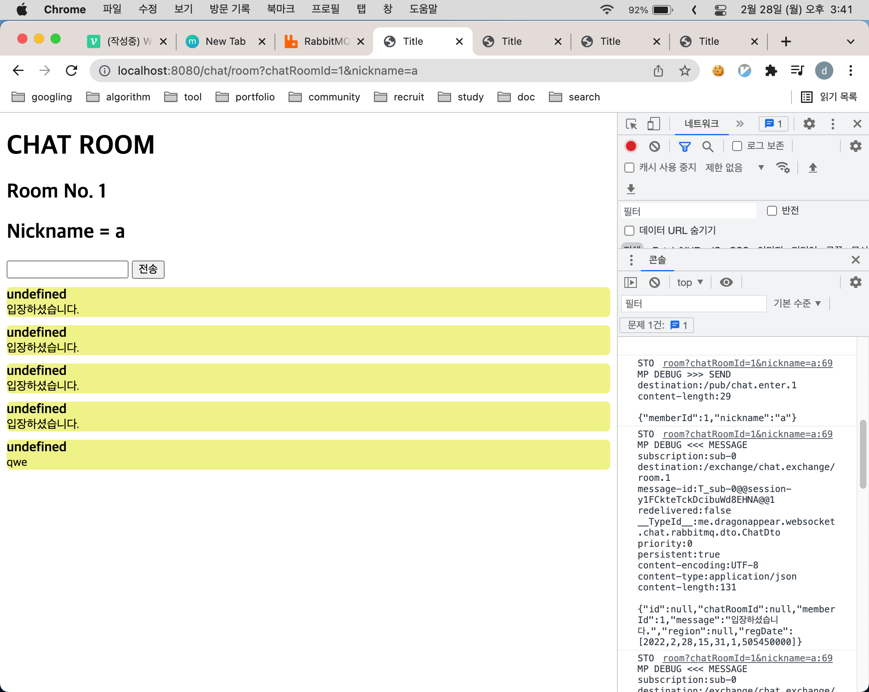Stop recording network log with red button

click(x=631, y=146)
